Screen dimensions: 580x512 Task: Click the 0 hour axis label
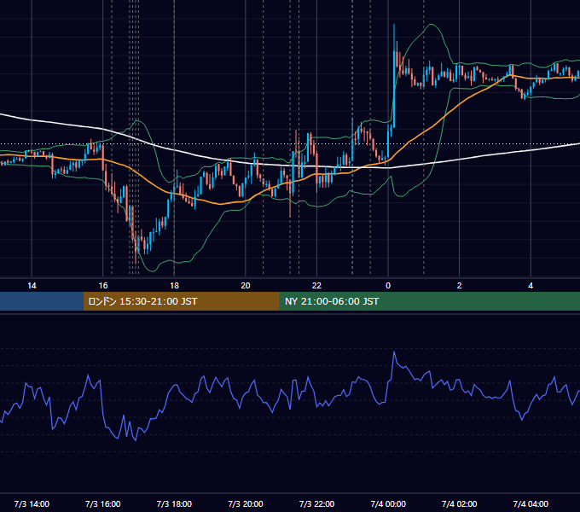point(388,286)
